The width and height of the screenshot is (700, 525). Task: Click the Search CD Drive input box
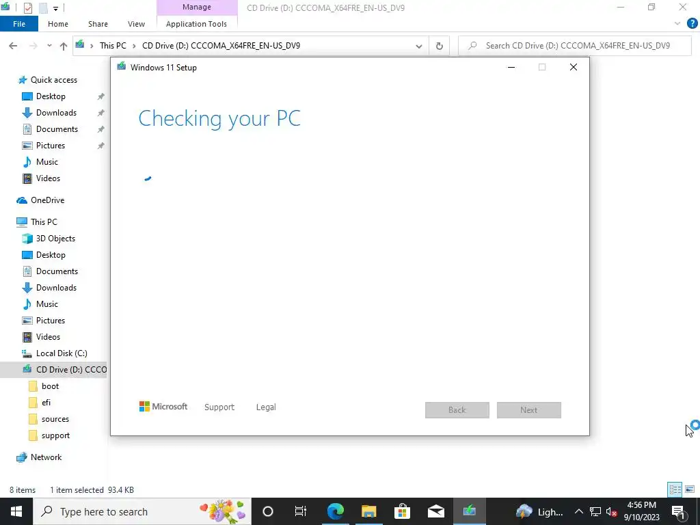tap(576, 46)
